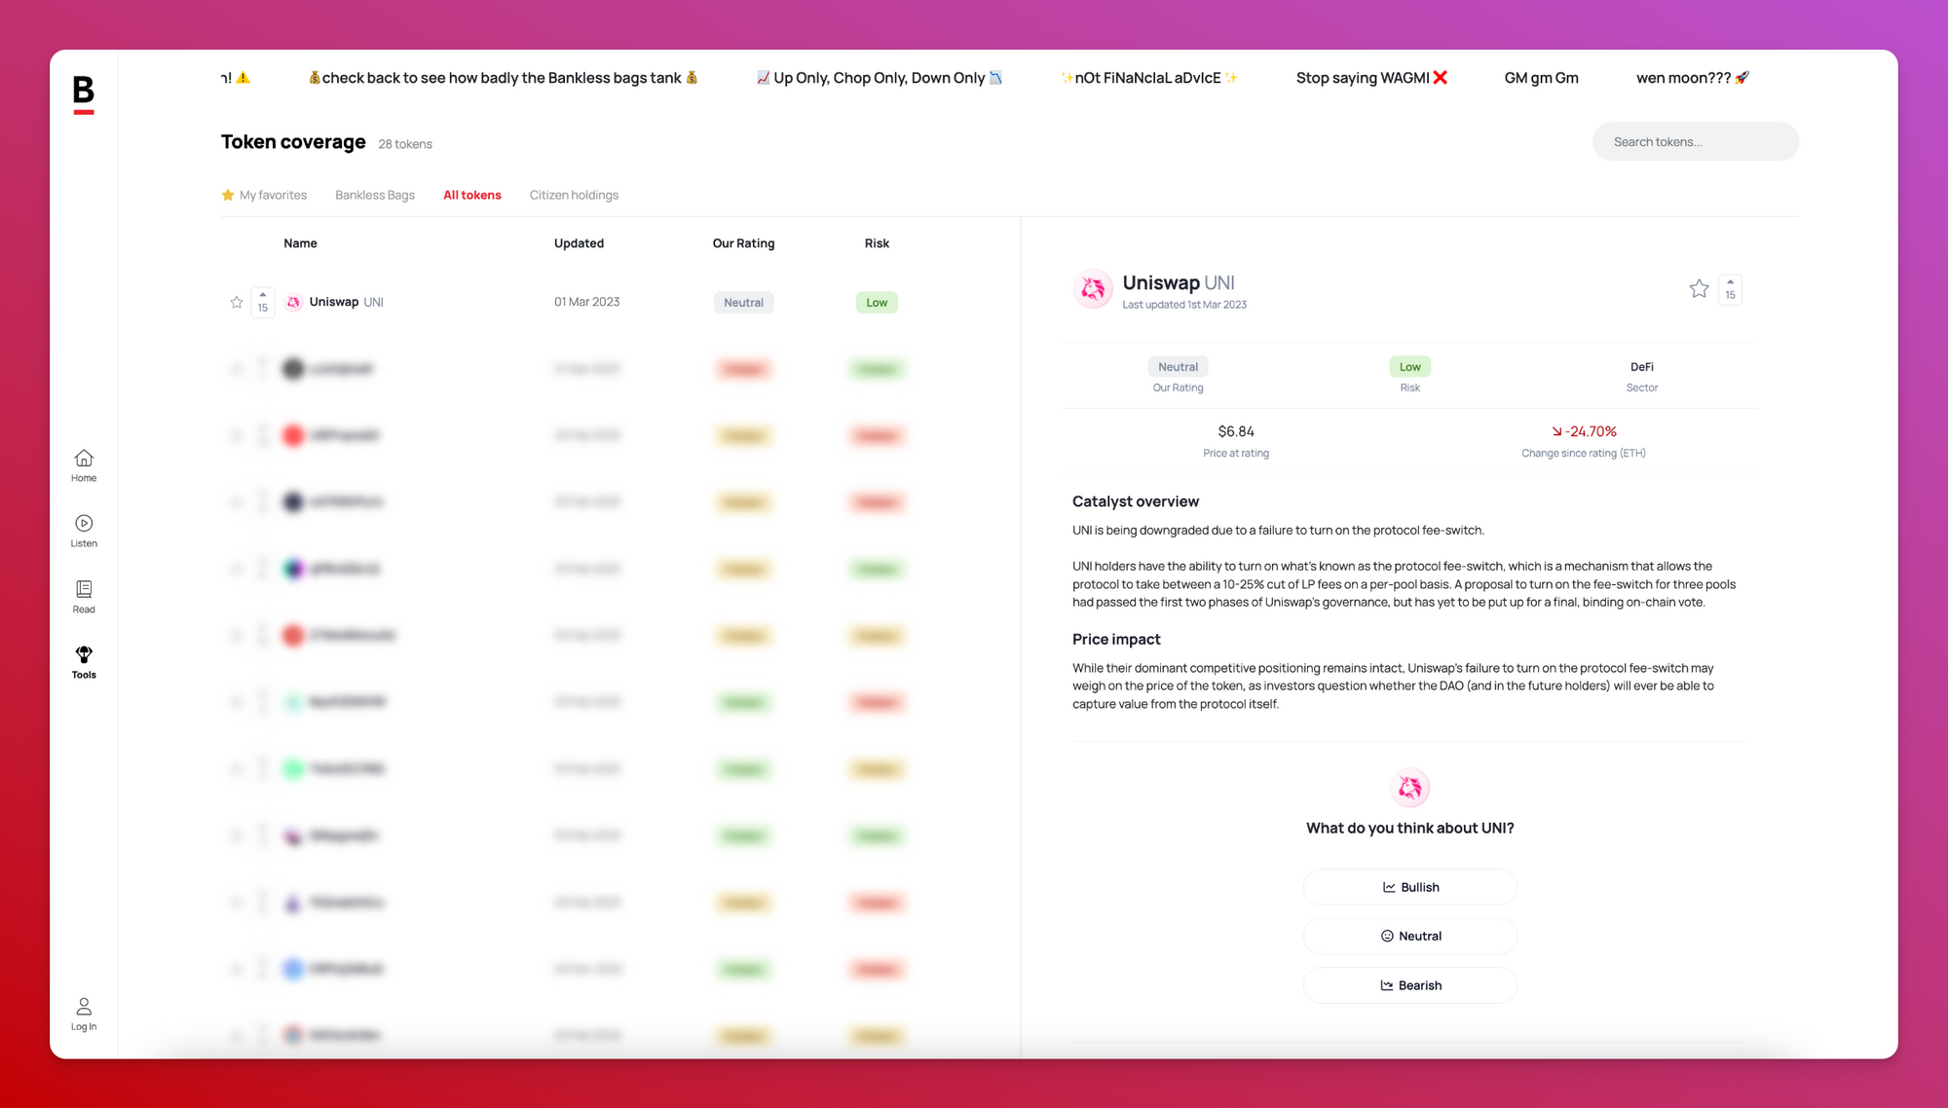Open the Citizen holdings tab
This screenshot has height=1108, width=1948.
(x=574, y=195)
